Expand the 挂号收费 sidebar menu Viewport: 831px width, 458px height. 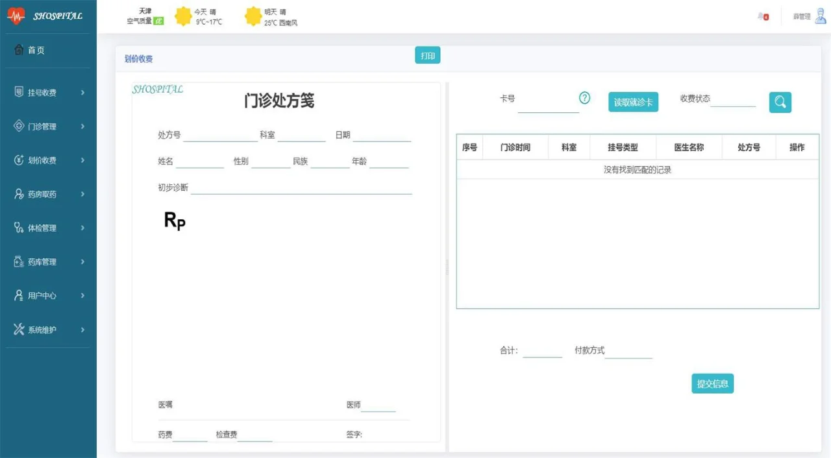49,93
